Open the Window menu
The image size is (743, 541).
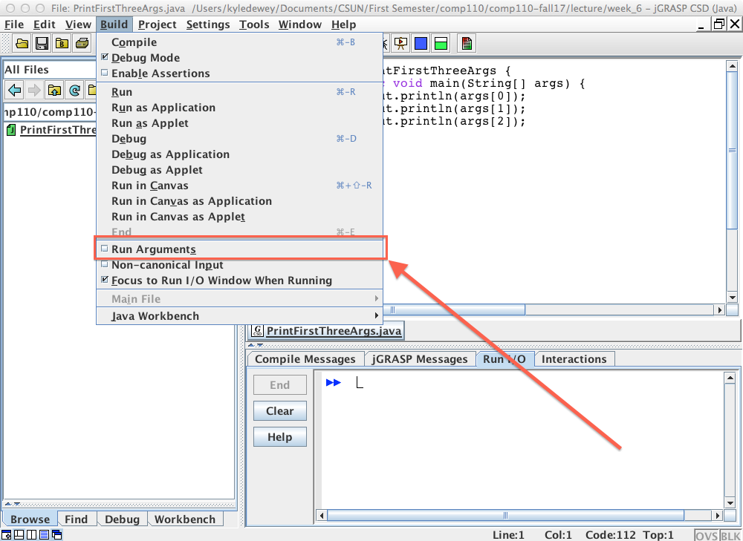click(x=299, y=24)
